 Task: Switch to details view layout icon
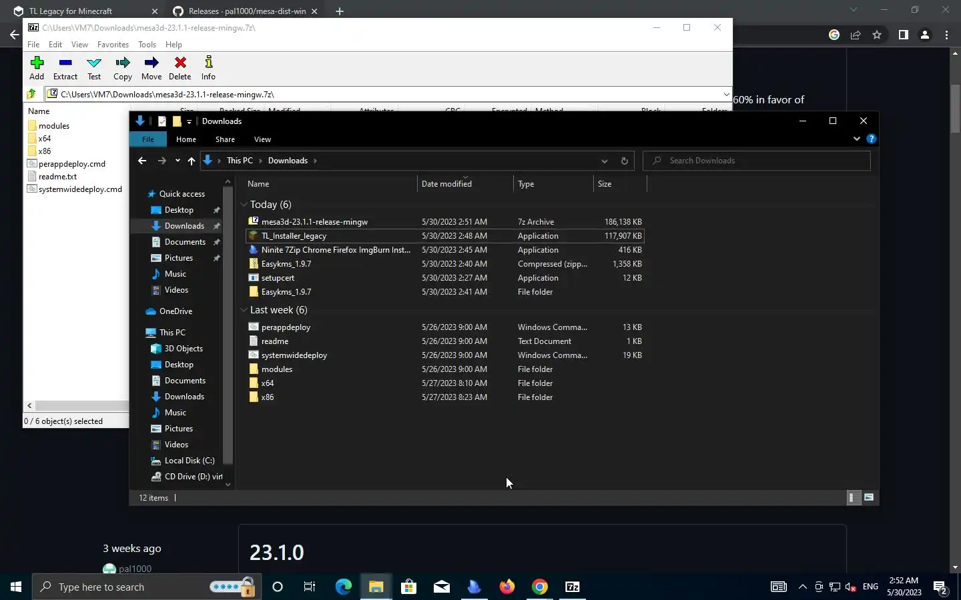852,497
